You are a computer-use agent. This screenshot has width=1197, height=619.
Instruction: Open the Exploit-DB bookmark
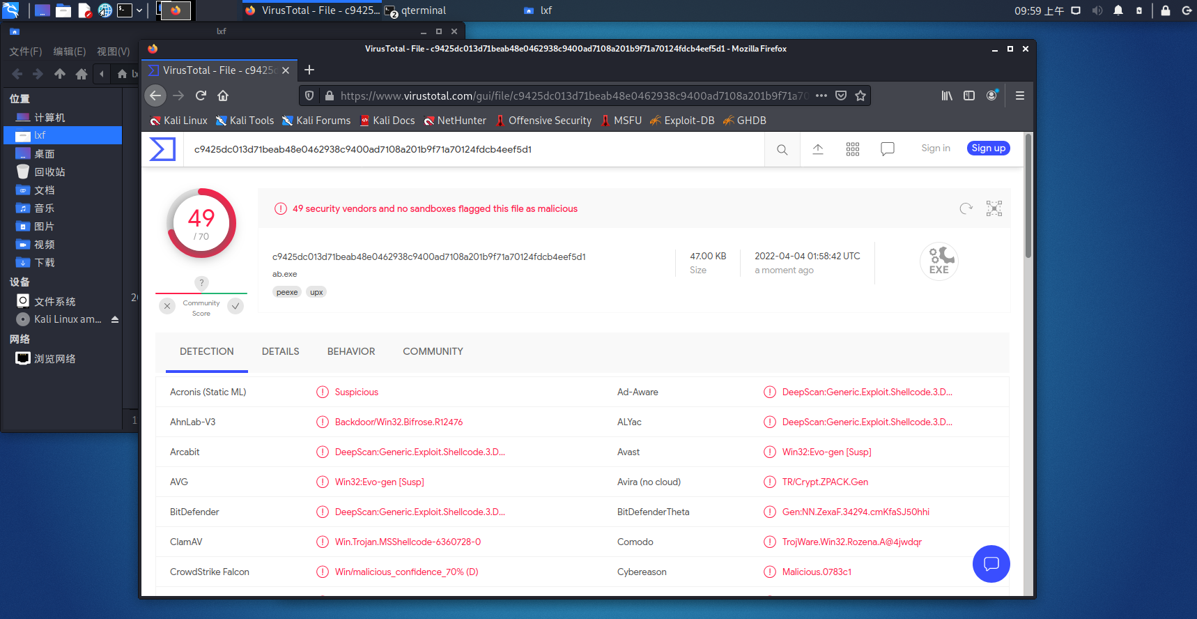click(682, 121)
